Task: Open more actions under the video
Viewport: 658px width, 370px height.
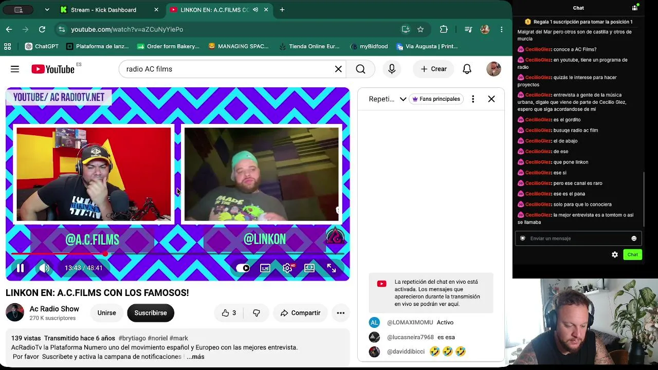Action: (340, 313)
